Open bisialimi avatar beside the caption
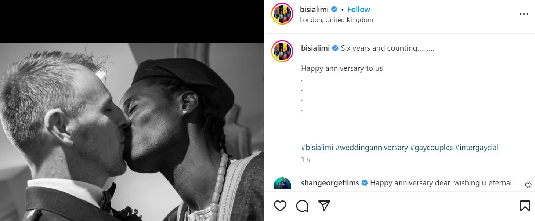 click(x=282, y=51)
